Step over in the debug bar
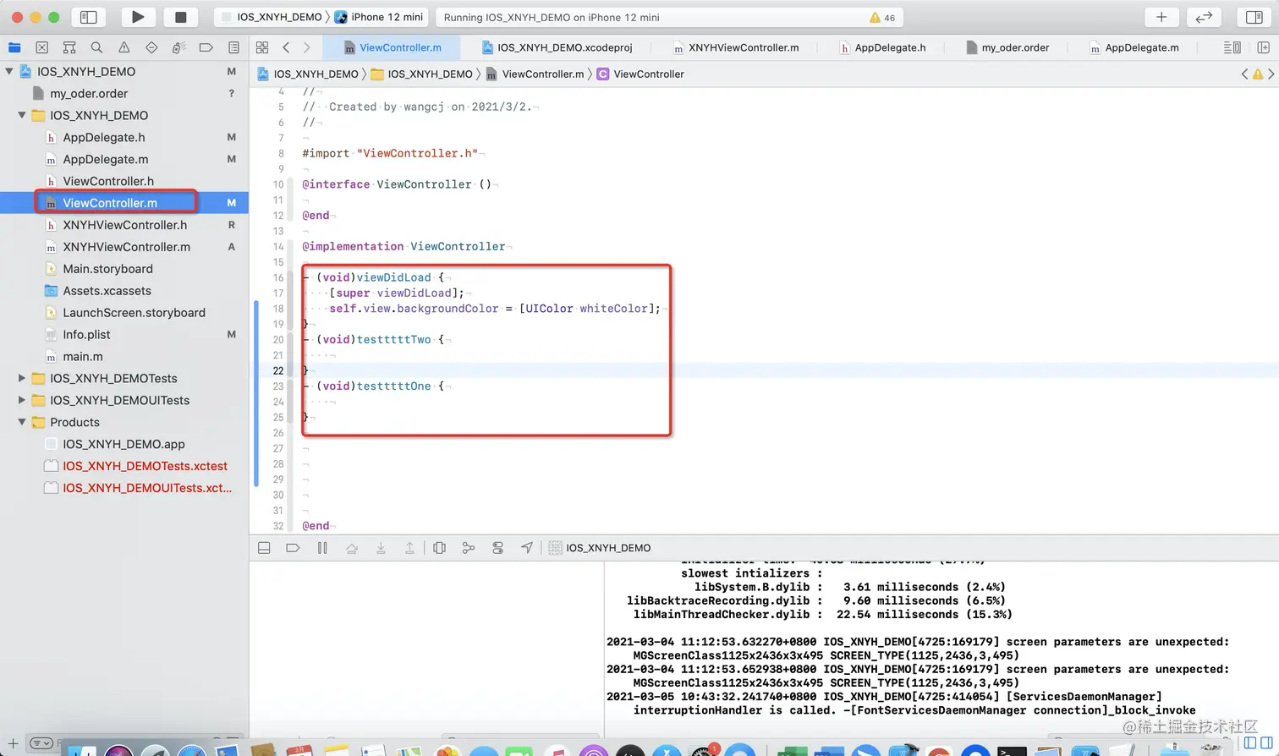 [352, 548]
